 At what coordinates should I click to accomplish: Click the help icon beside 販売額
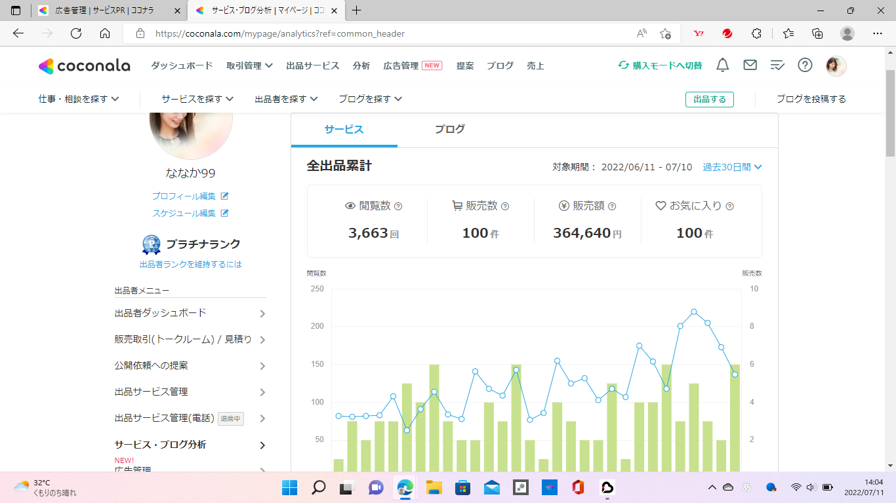(x=612, y=206)
